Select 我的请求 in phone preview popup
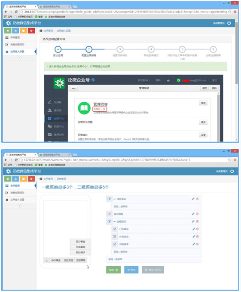Screen dimensions: 241x292 pyautogui.click(x=80, y=252)
